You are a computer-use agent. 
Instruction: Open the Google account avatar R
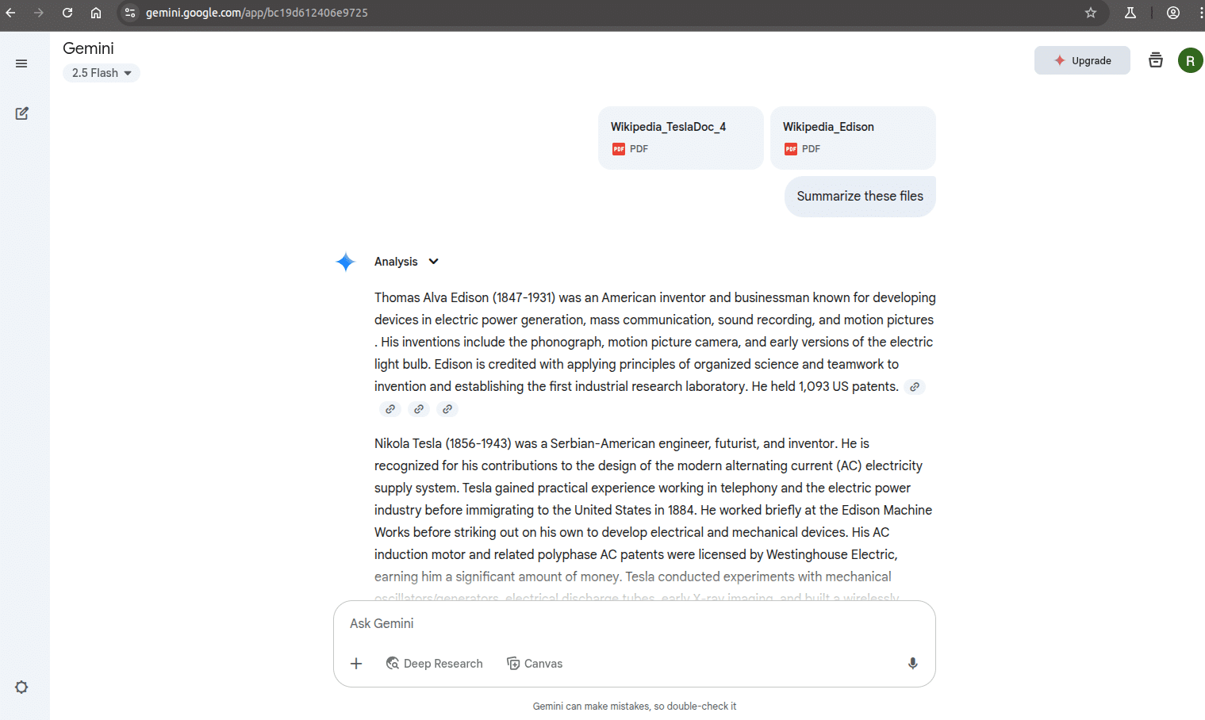1190,60
